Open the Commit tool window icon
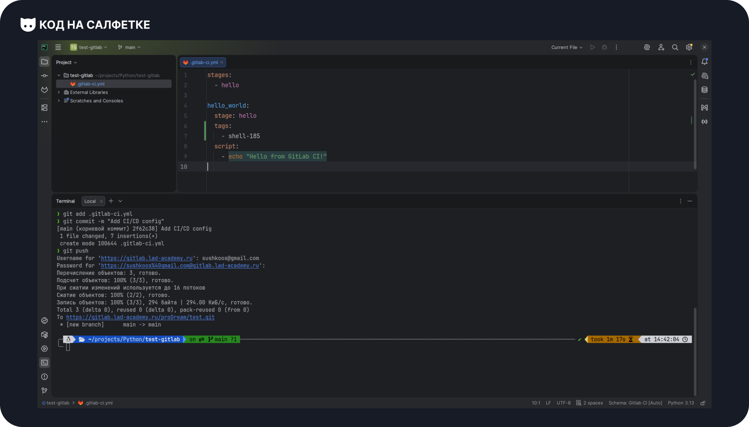Image resolution: width=749 pixels, height=427 pixels. pyautogui.click(x=44, y=76)
